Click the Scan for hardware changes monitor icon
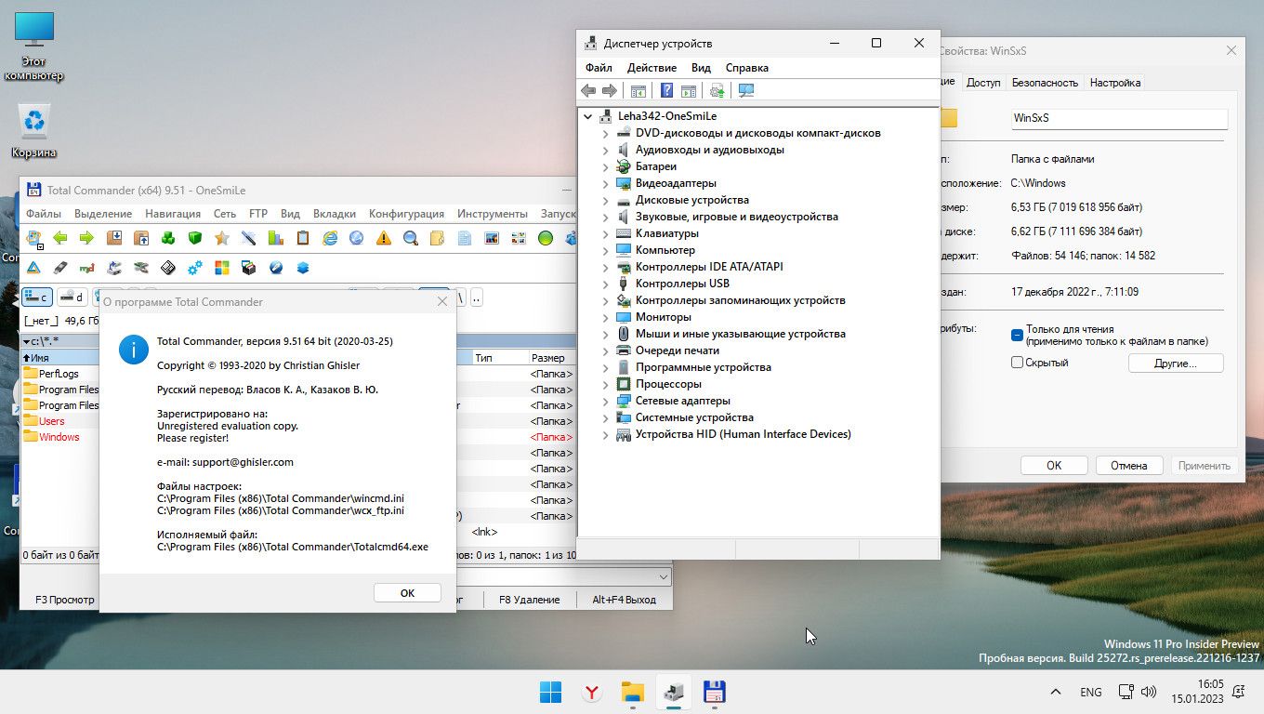This screenshot has height=714, width=1264. click(x=745, y=90)
